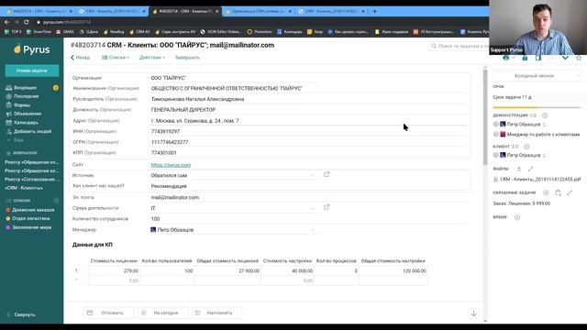
Task: Click the star favorite icon in task toolbar
Action: [x=579, y=58]
